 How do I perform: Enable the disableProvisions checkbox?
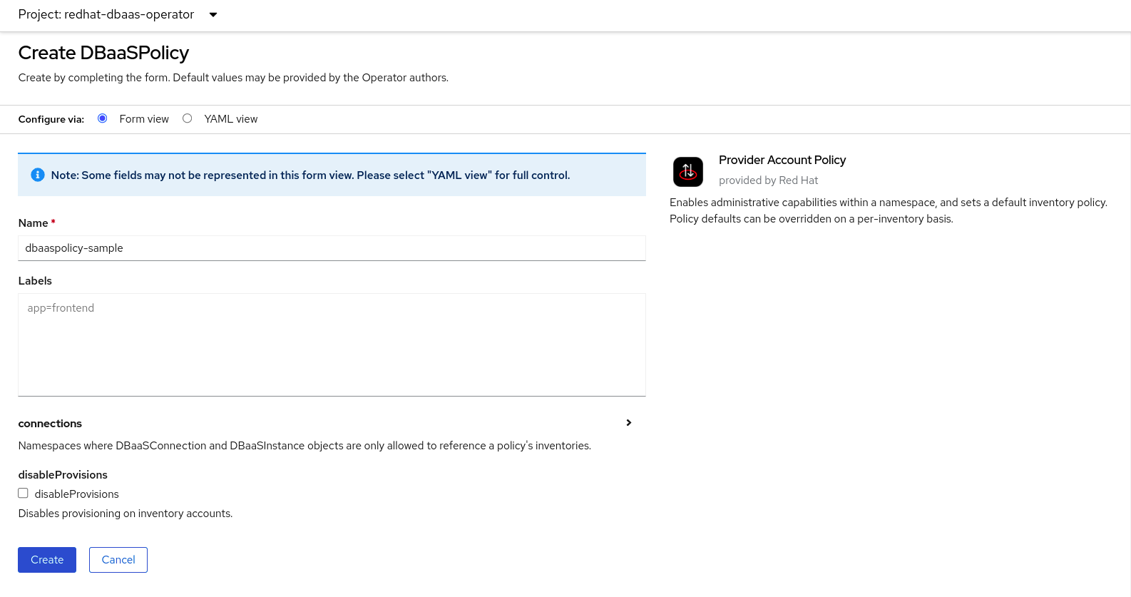click(24, 493)
